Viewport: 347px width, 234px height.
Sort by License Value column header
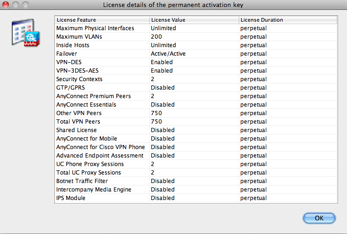[194, 20]
